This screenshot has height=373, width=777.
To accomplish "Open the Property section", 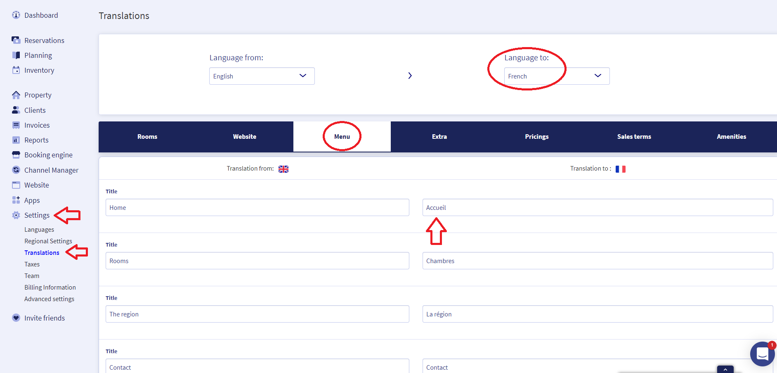I will [x=38, y=95].
